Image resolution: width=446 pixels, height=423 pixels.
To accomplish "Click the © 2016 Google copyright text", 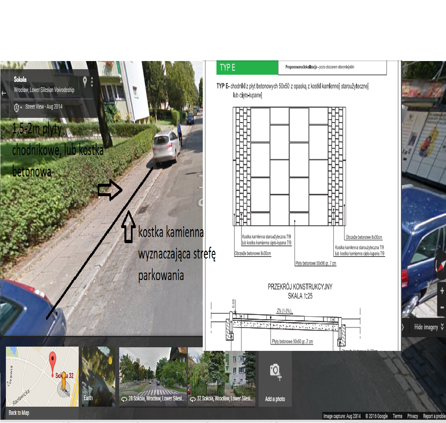I will tap(376, 416).
